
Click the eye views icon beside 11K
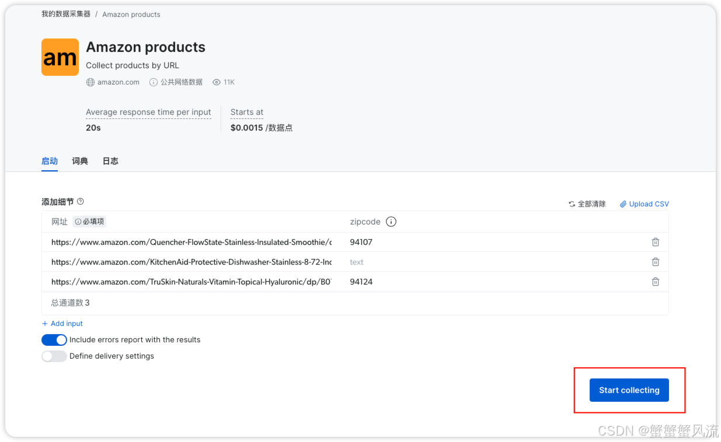point(217,82)
